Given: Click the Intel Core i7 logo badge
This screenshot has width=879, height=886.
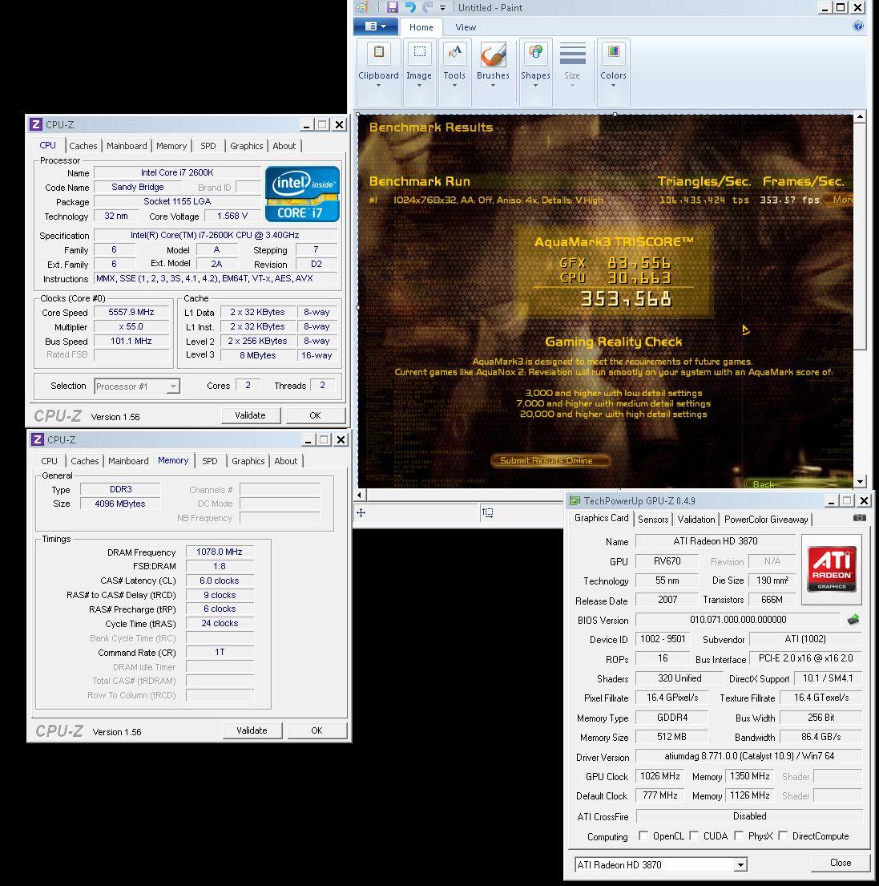Looking at the screenshot, I should (302, 193).
